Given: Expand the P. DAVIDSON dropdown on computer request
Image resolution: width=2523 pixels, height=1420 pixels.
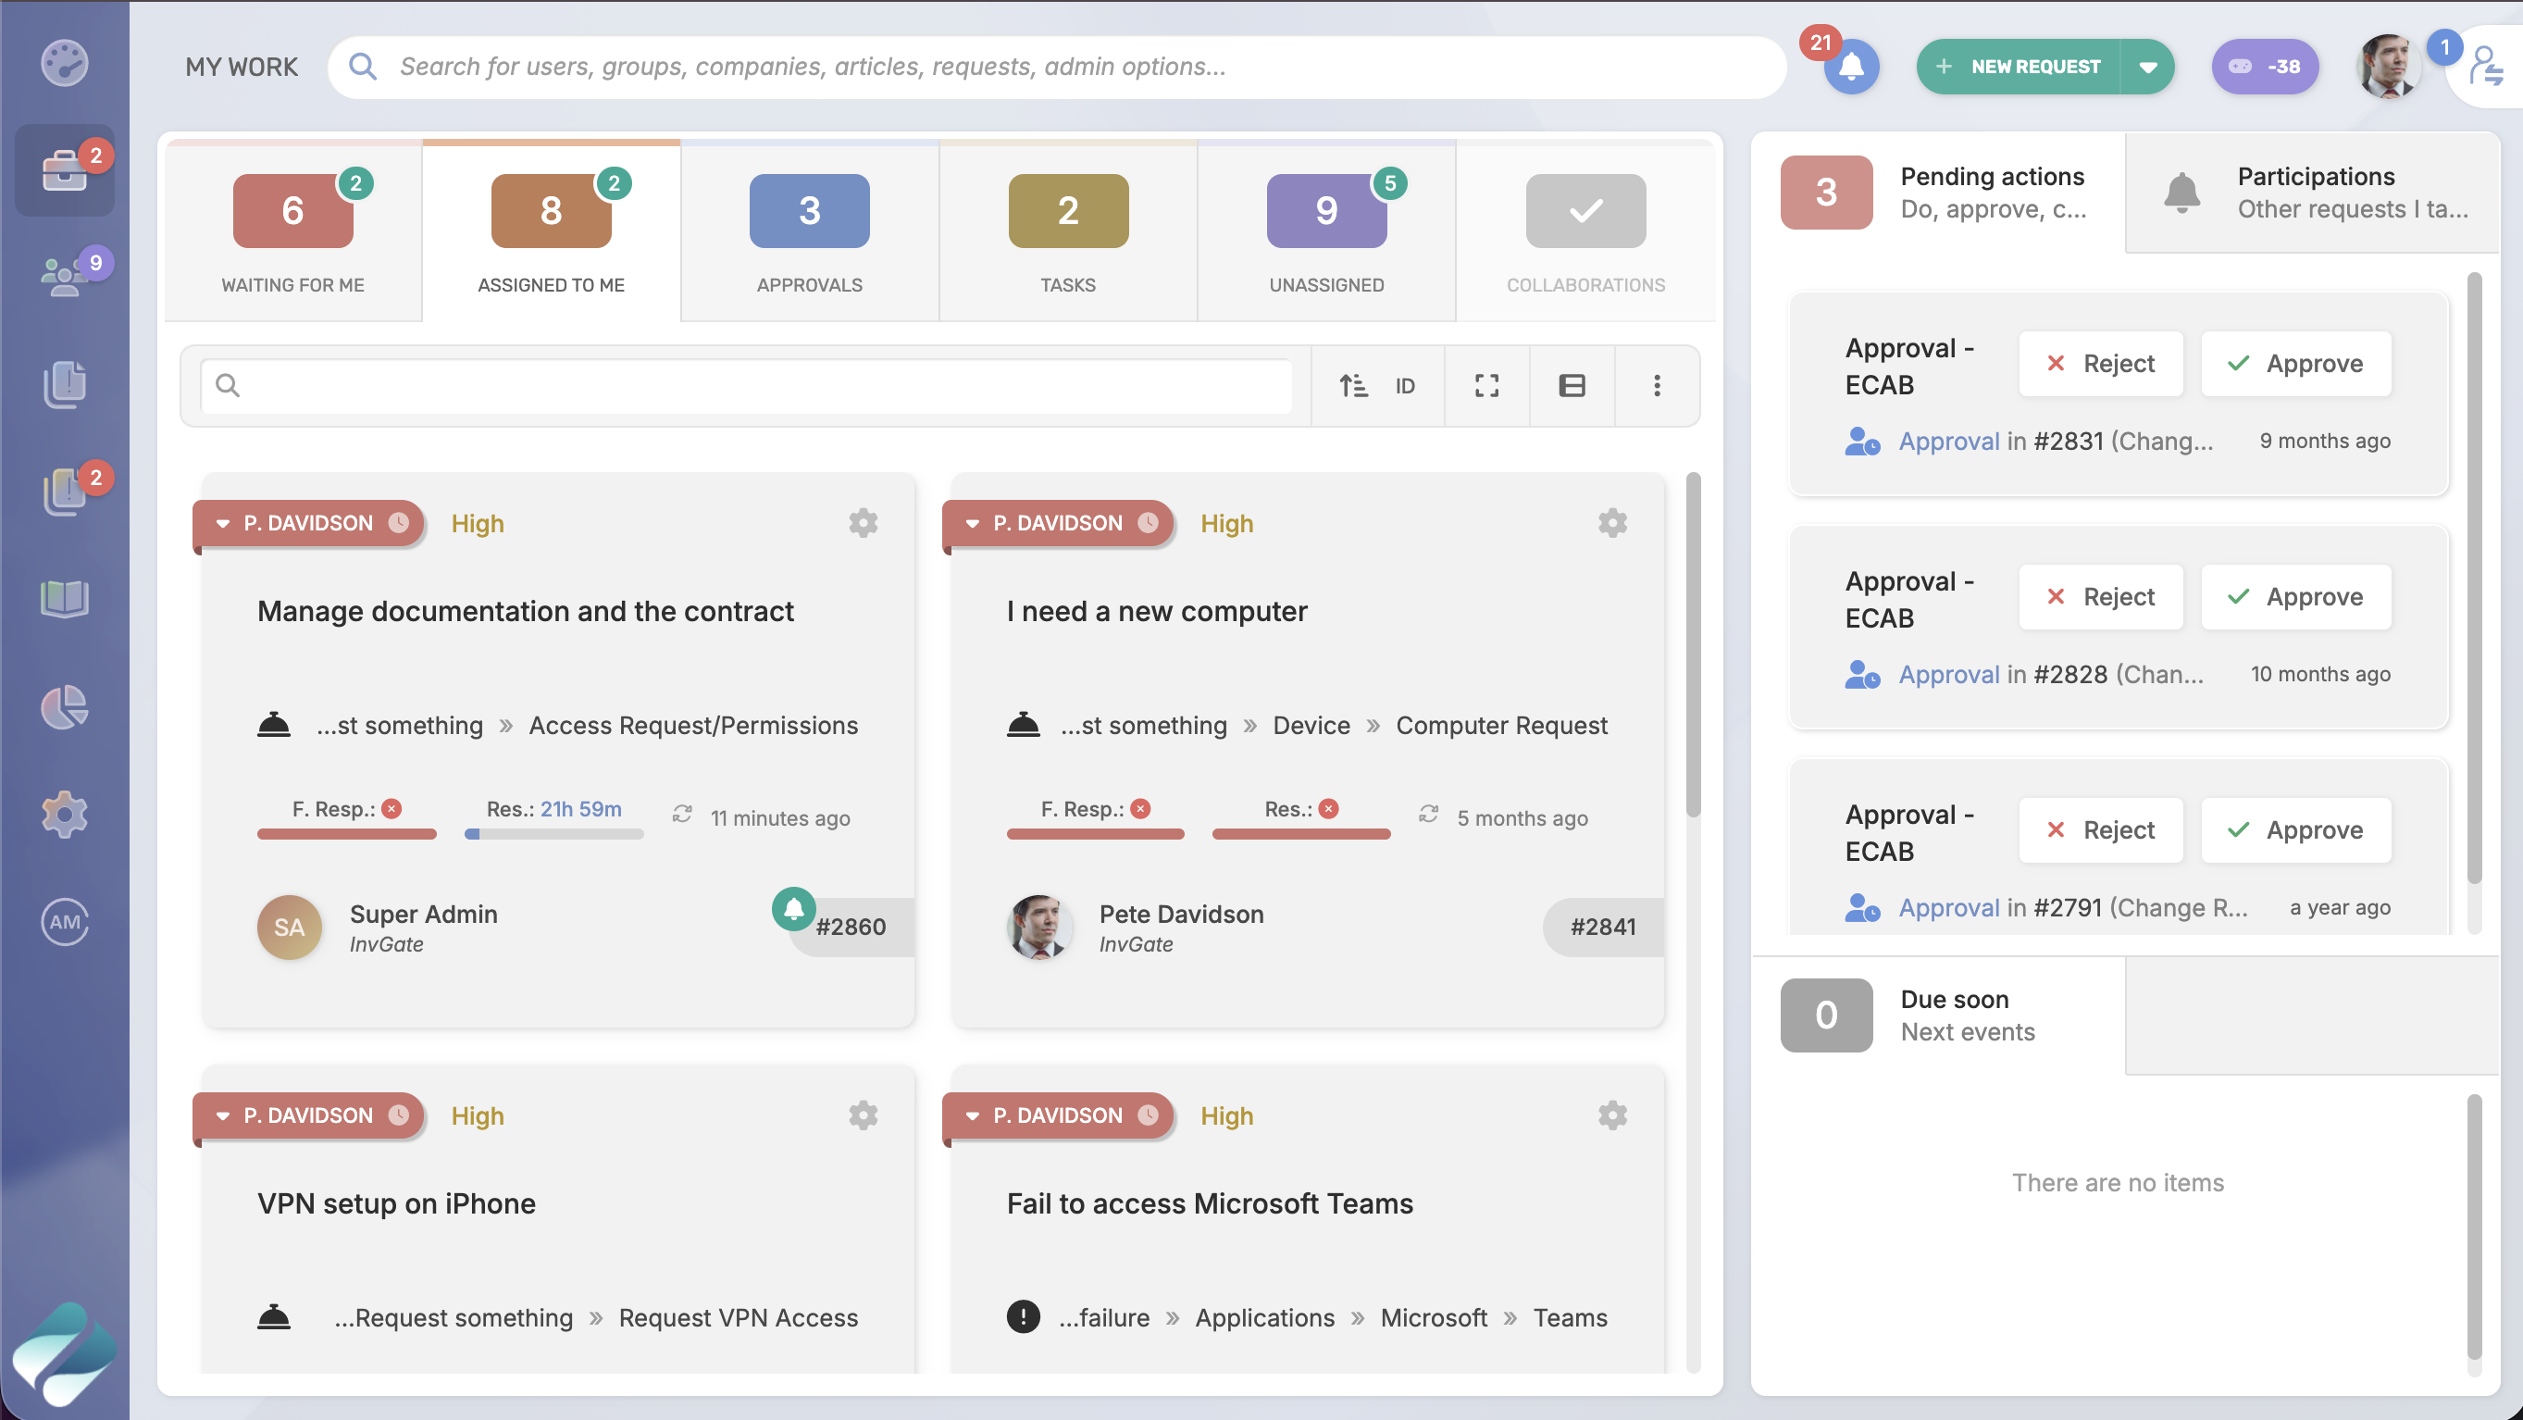Looking at the screenshot, I should 972,523.
